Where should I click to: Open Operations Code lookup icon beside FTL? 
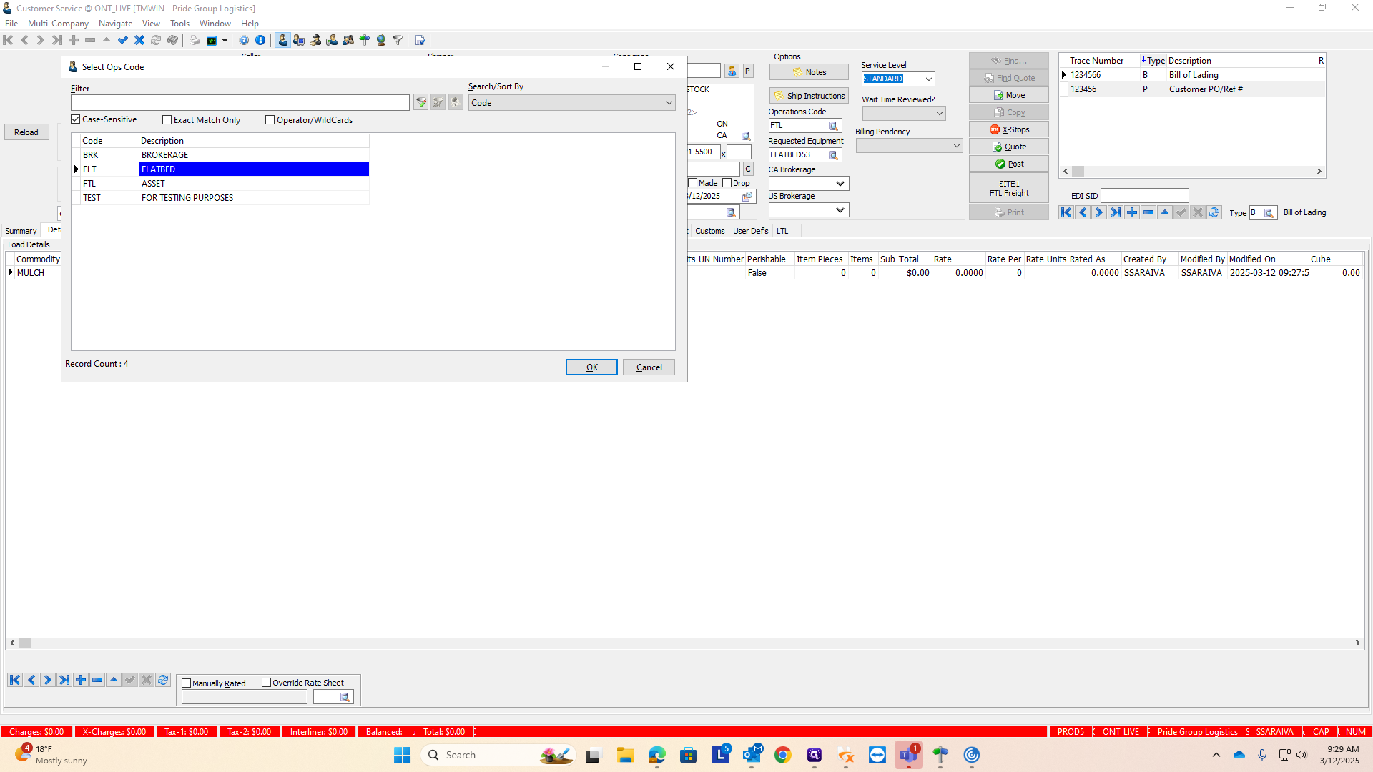click(x=833, y=126)
